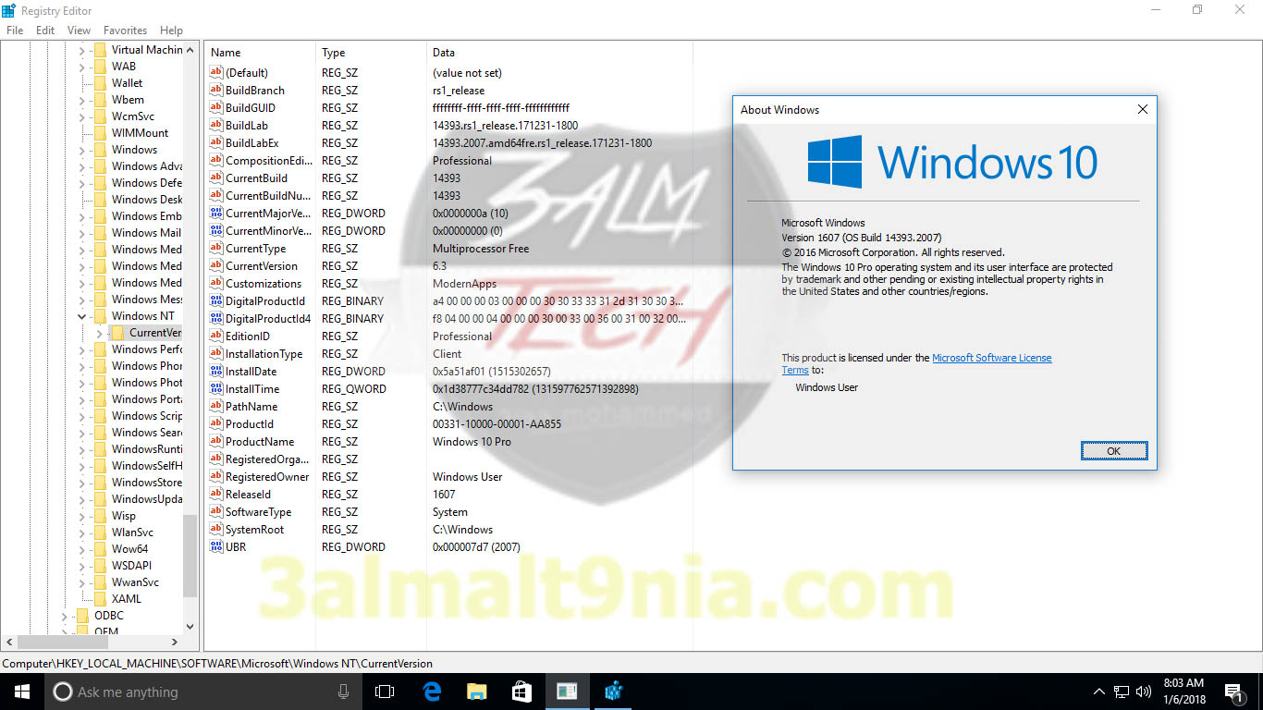Click the CurrentMajorVersionNumber DWORD value icon
Viewport: 1263px width, 710px height.
[216, 214]
